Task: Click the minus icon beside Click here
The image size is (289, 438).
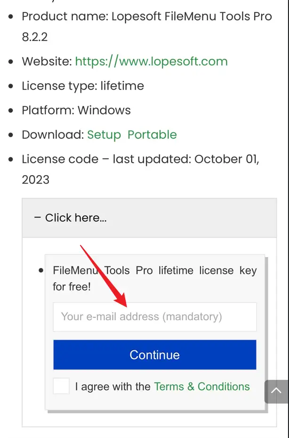Action: tap(38, 218)
